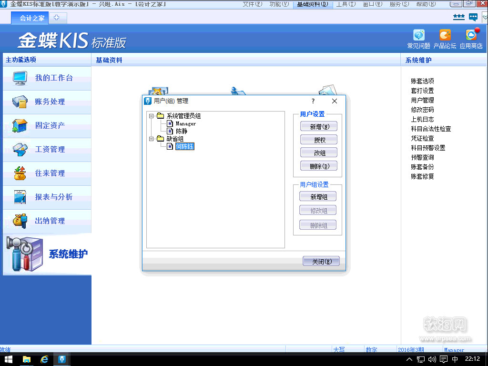Viewport: 488px width, 366px height.
Task: Open 凭证检查 link
Action: (x=422, y=138)
